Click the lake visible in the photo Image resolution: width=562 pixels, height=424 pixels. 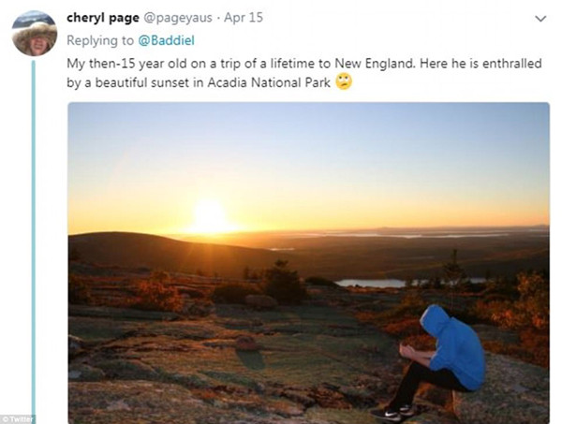(x=370, y=281)
